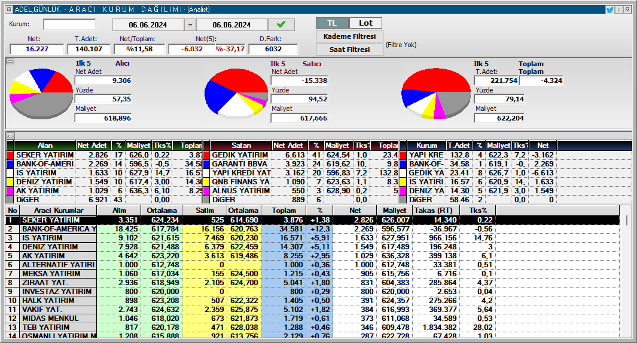Select the ALTERNATIF YATIRI row
Viewport: 637px width, 343px height.
pos(312,264)
